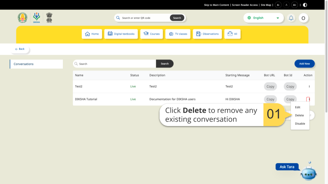328x184 pixels.
Task: Select Edit from the action menu
Action: (298, 107)
